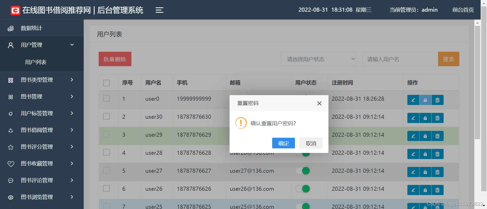Screen dimensions: 487x209
Task: Edit user26 using the pencil icon
Action: tap(413, 190)
